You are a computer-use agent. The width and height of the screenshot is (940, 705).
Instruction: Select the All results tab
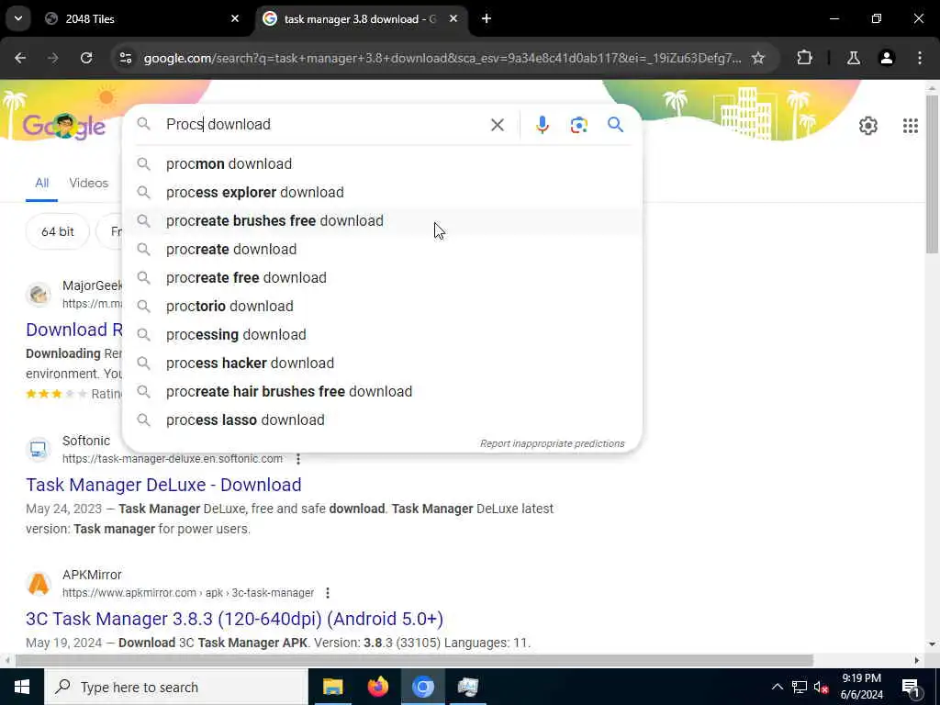tap(42, 183)
